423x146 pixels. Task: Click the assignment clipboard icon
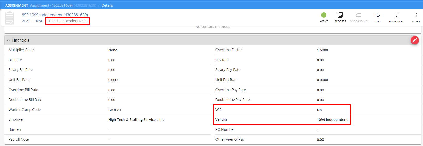[10, 18]
